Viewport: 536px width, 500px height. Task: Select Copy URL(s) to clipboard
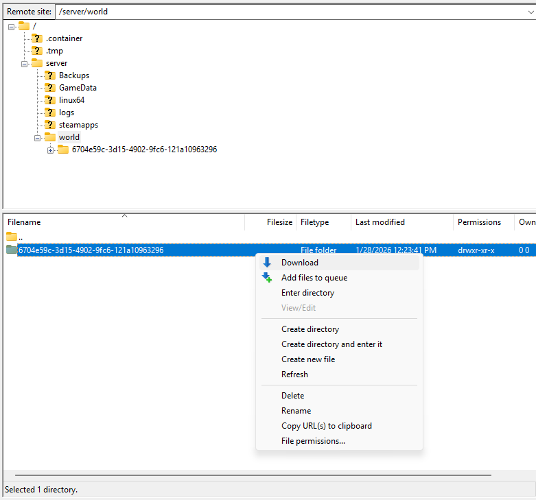pos(326,426)
